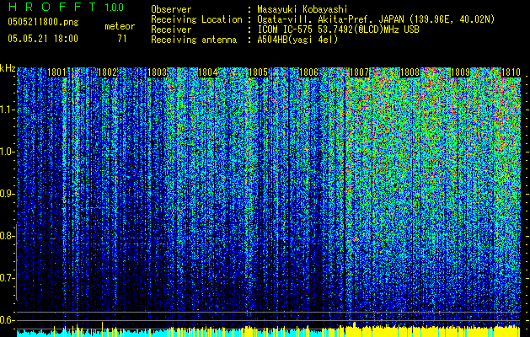This screenshot has height=337, width=530.
Task: Click the date stamp 05.05.21 18:00
Action: pyautogui.click(x=43, y=38)
